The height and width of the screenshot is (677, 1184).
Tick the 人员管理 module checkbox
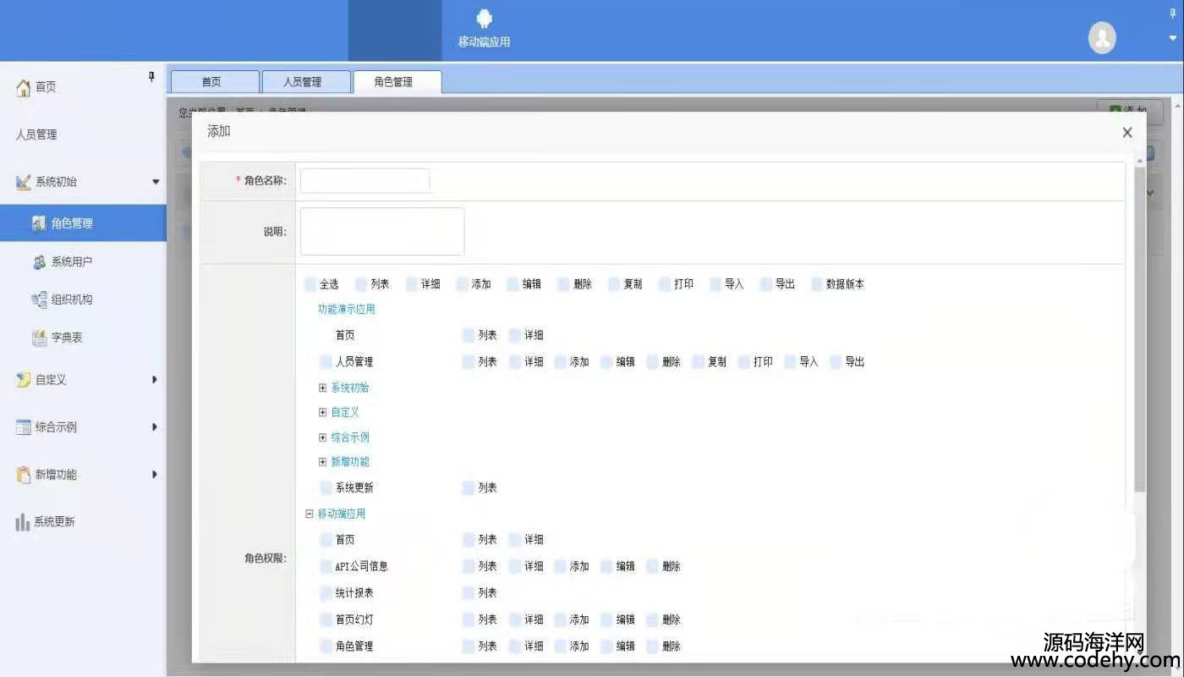326,362
